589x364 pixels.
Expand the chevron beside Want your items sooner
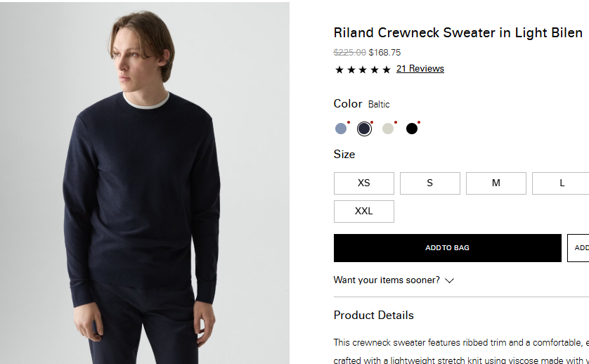point(450,280)
